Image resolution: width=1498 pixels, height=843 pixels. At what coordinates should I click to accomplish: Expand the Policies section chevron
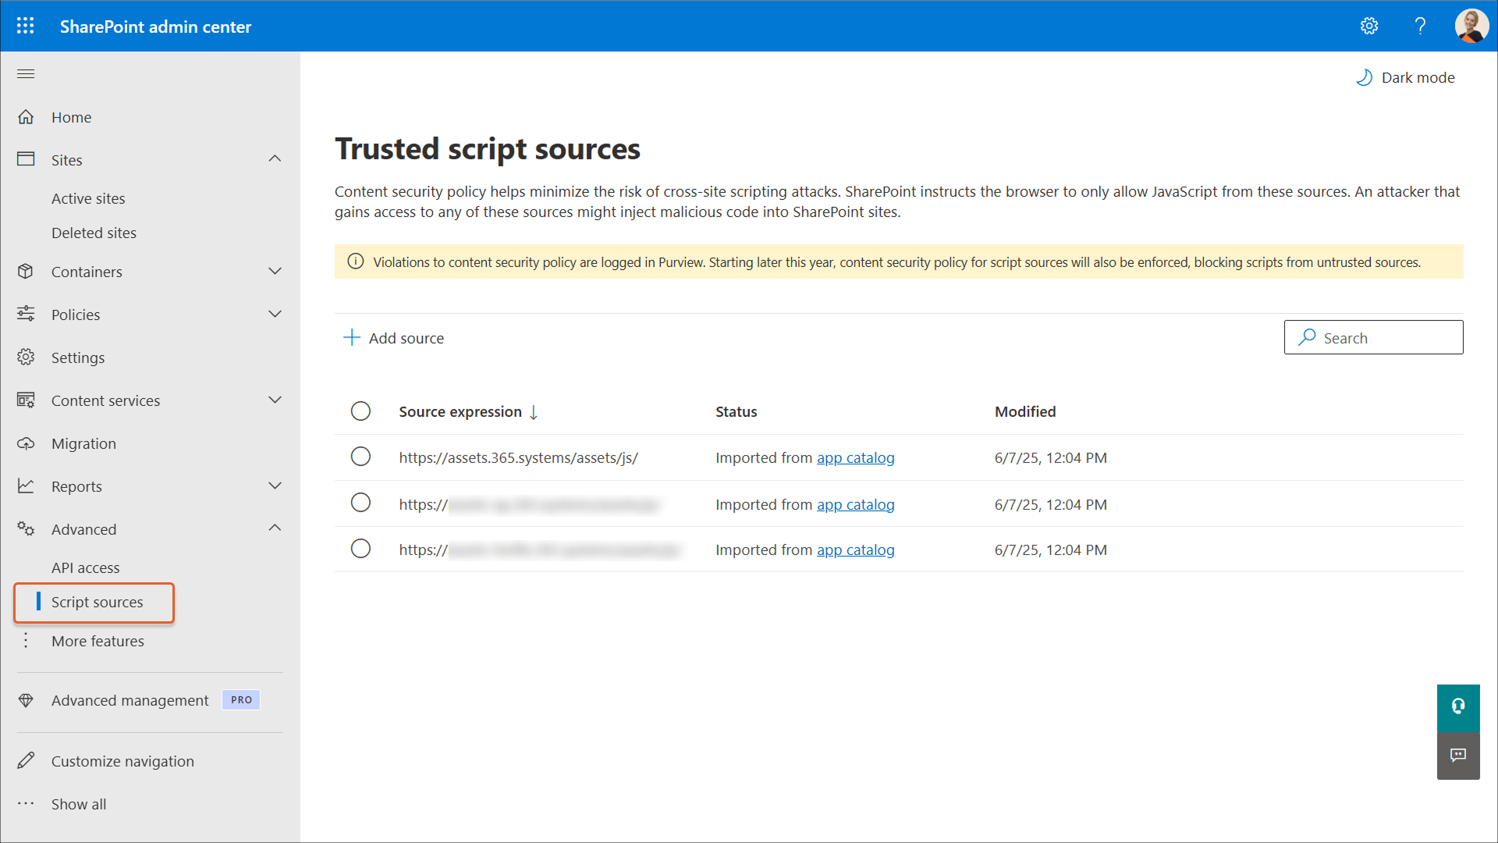coord(275,315)
